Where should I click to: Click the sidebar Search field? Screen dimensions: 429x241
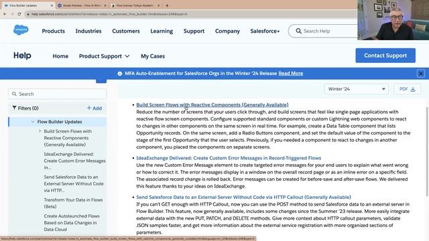pyautogui.click(x=57, y=94)
